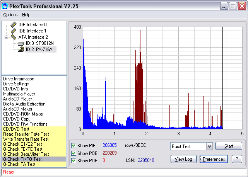Toggle the Show PIE checkbox
248x177 pixels.
click(x=74, y=145)
